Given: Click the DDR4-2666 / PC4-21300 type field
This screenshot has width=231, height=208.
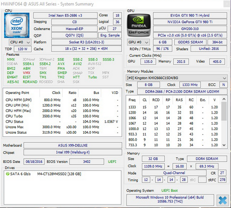Looking at the screenshot, I should (182, 92).
